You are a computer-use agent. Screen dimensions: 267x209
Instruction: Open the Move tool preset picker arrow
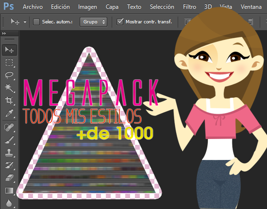tap(25, 22)
